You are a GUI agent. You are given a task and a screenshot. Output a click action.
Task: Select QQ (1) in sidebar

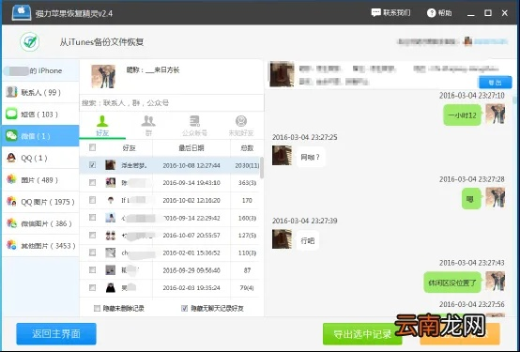(x=40, y=158)
